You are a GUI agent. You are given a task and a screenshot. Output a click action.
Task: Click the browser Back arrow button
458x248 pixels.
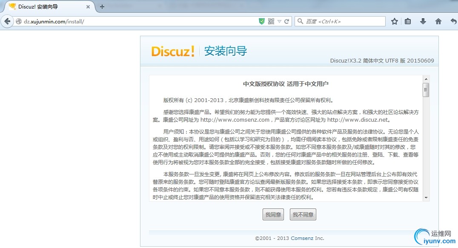[x=7, y=21]
